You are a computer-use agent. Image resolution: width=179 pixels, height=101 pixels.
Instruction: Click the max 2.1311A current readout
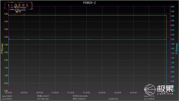pos(149,96)
